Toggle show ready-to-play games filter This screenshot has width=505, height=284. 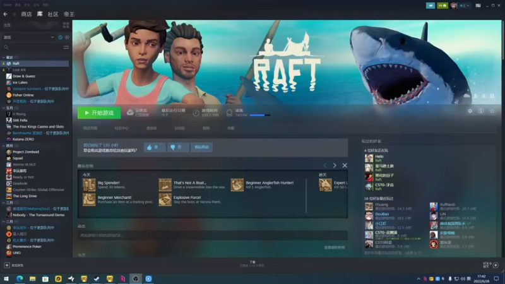[x=67, y=37]
